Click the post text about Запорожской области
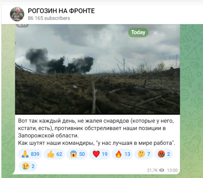 96,128
